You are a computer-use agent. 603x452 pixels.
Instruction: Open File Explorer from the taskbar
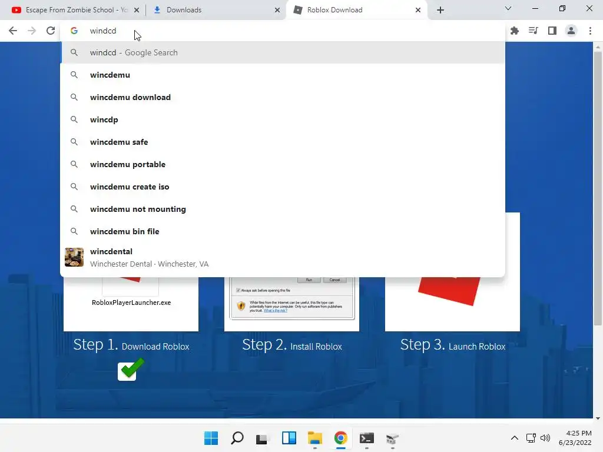point(315,438)
